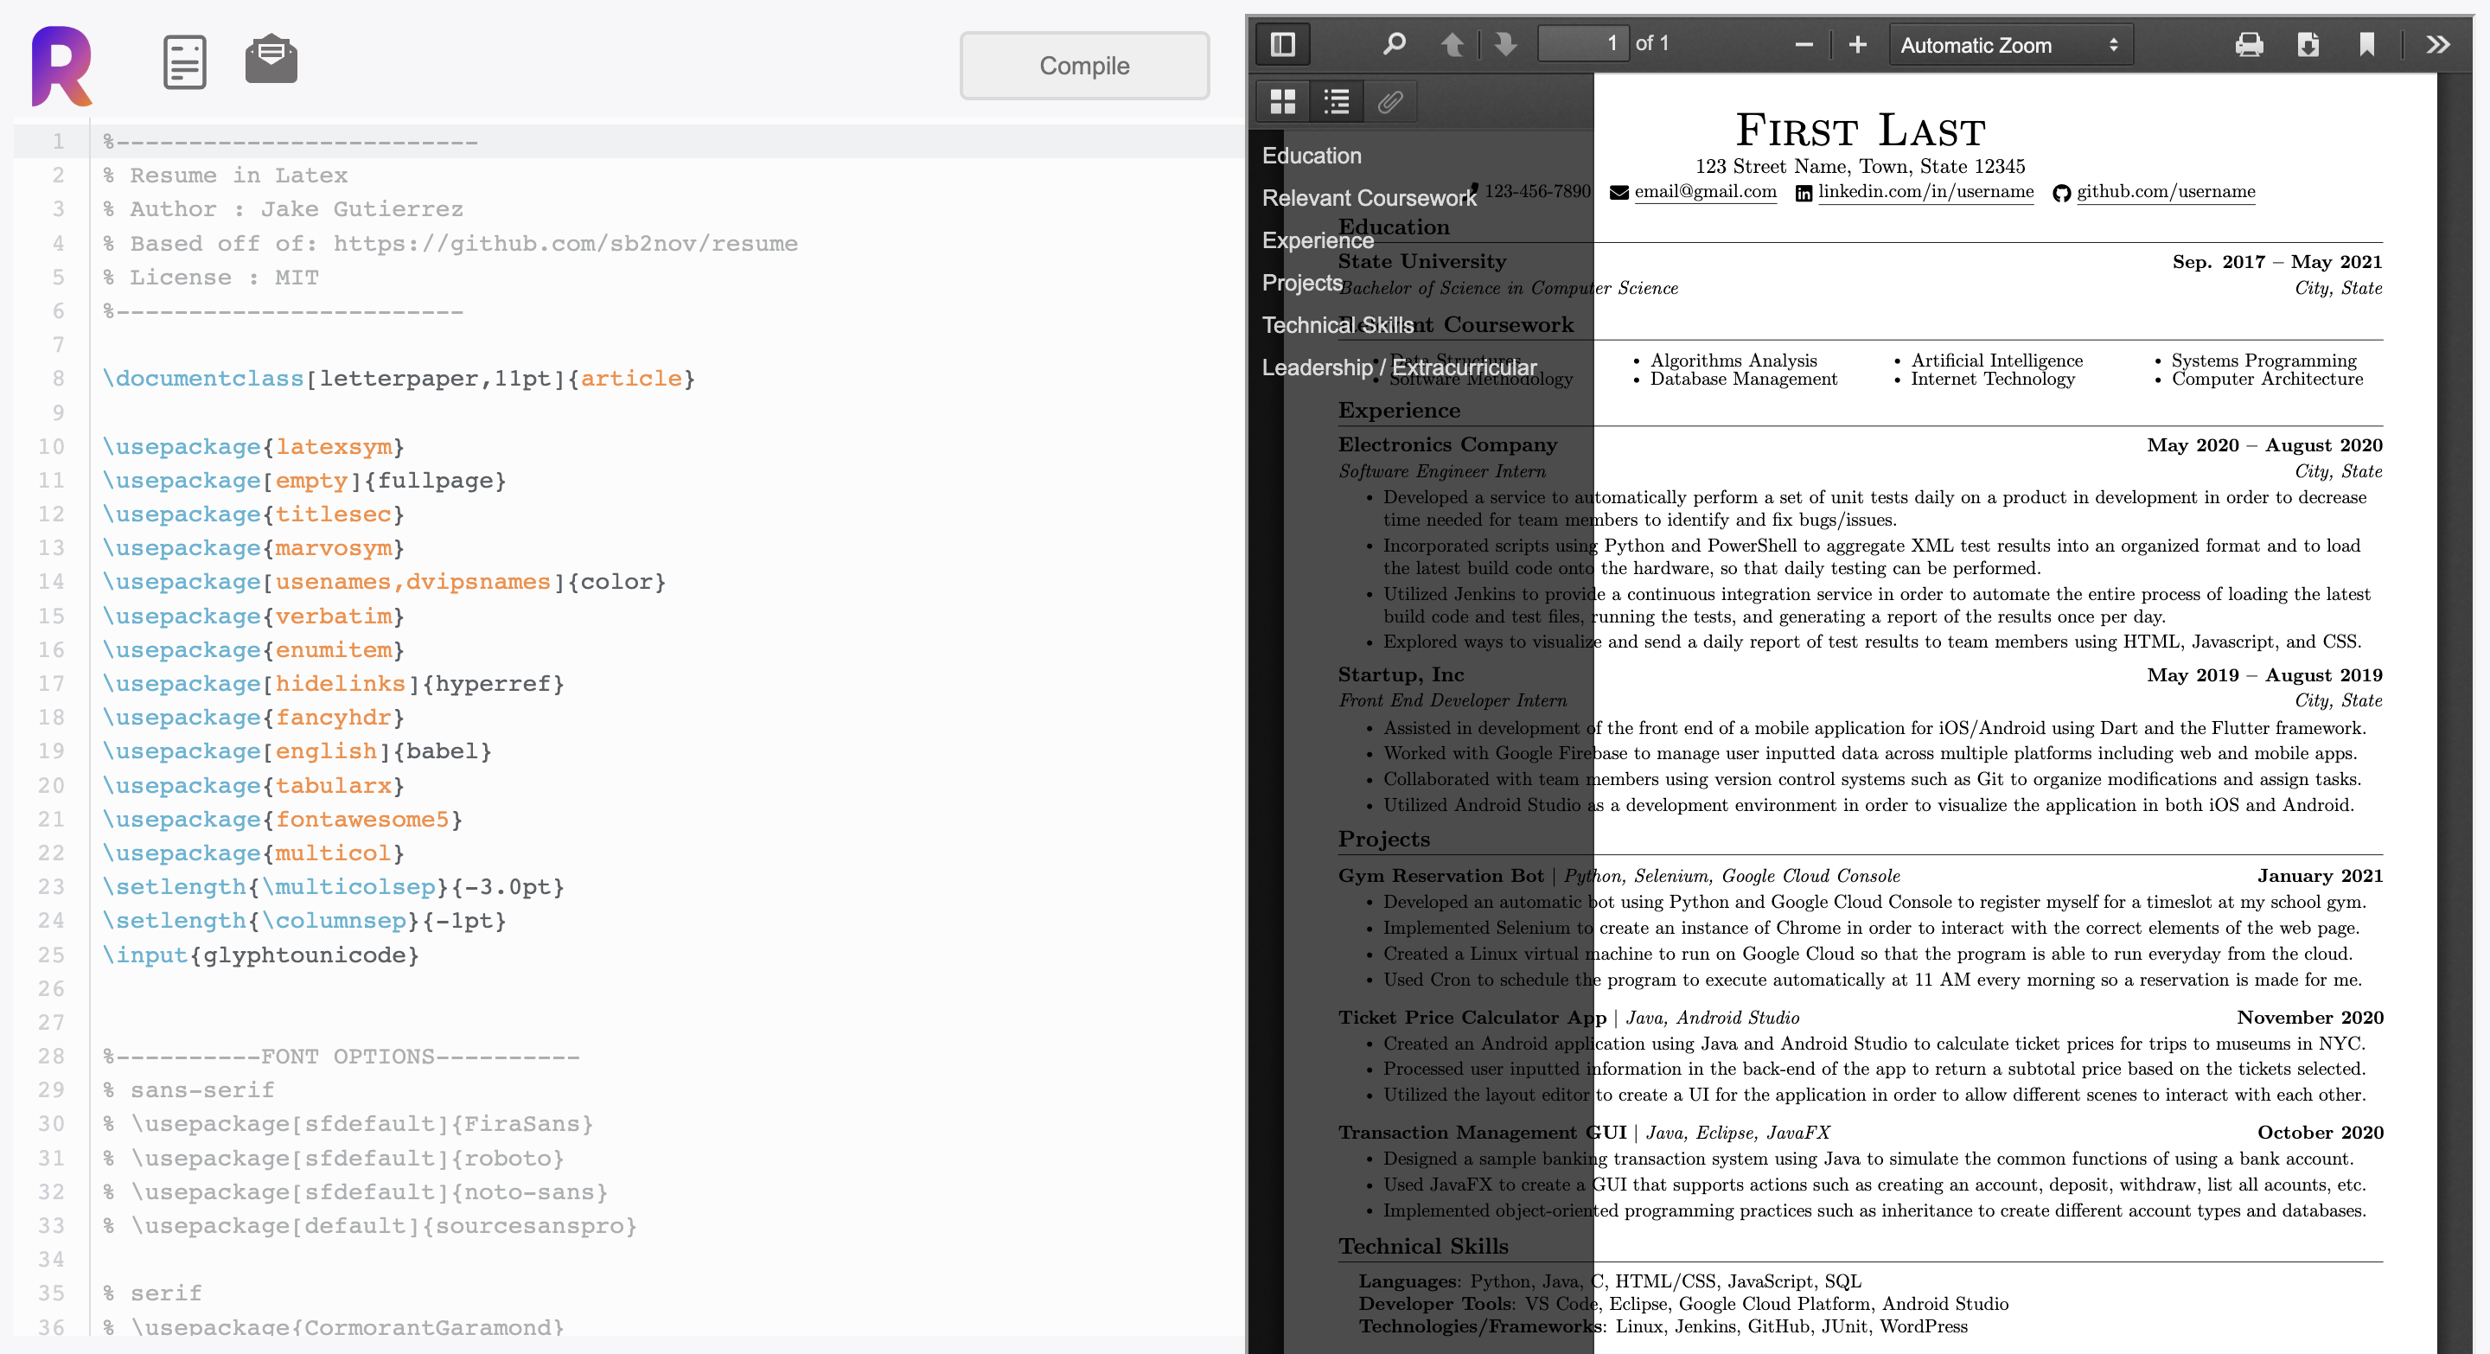Open the github.com/username link

(x=2165, y=191)
